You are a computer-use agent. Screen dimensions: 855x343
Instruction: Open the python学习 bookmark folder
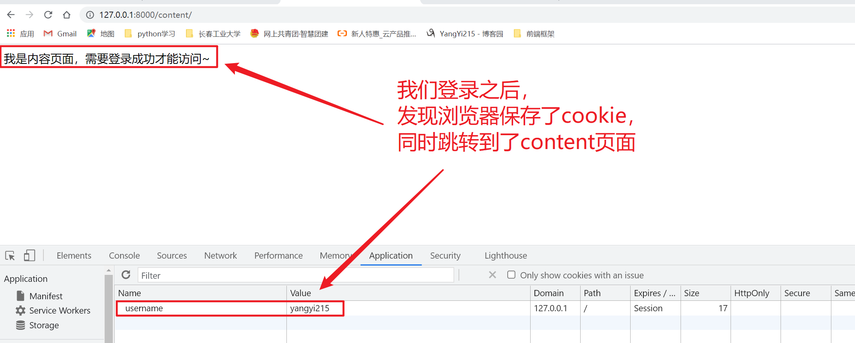click(x=150, y=34)
